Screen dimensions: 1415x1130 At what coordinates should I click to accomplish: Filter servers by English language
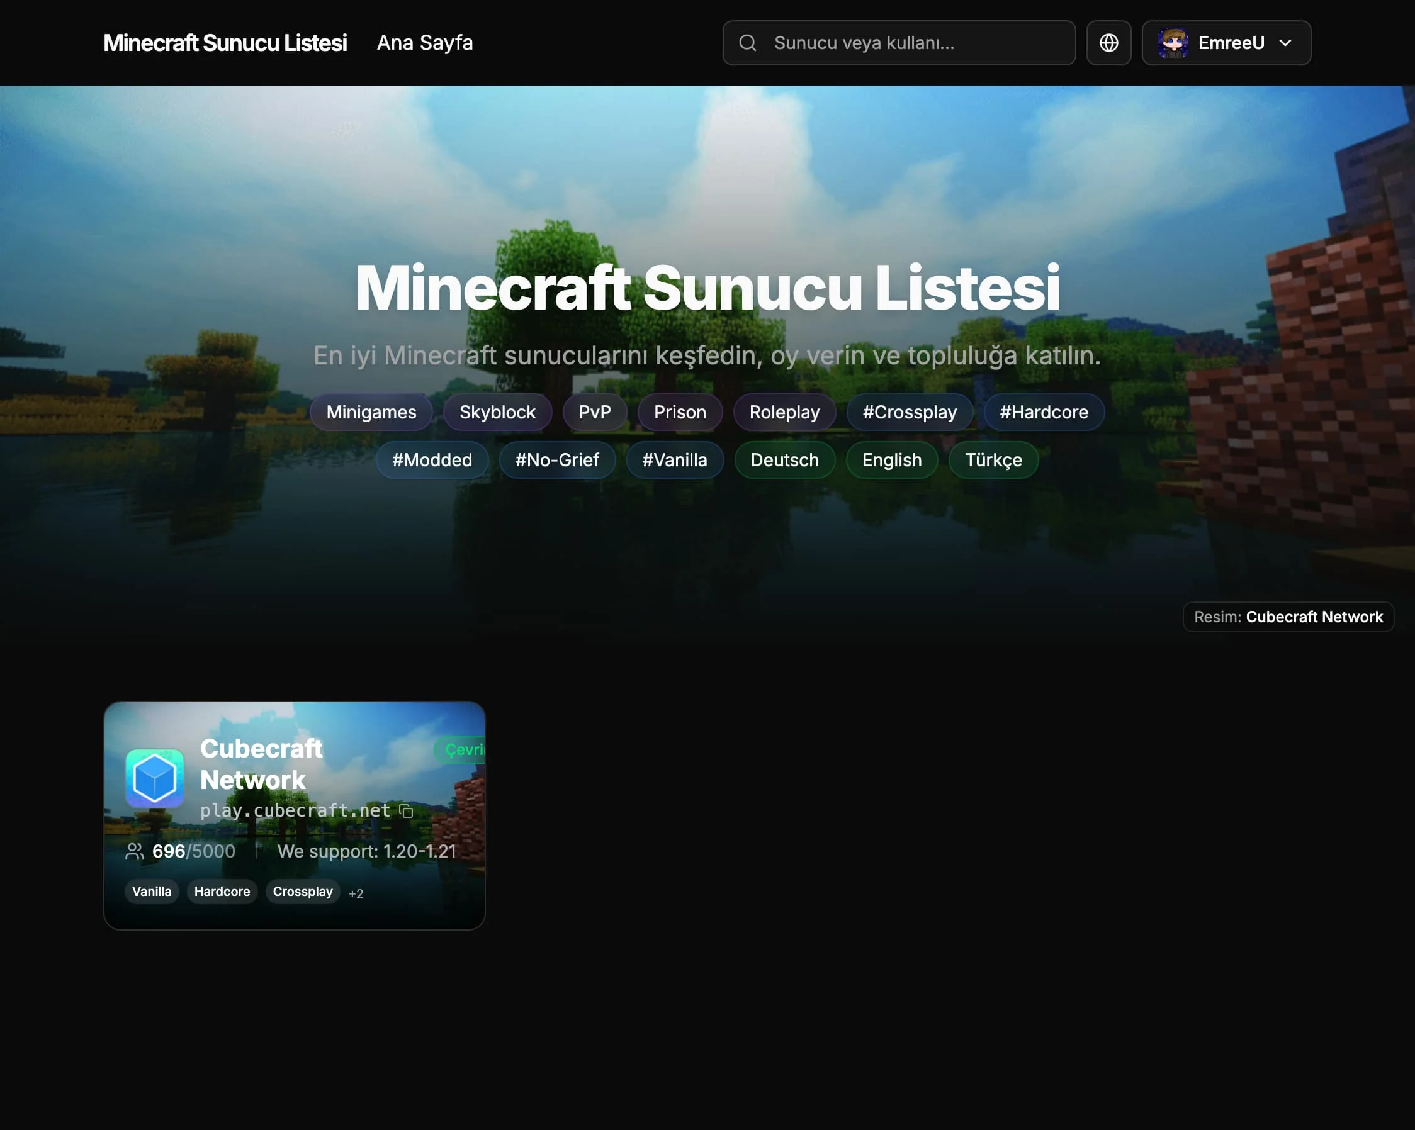click(892, 460)
